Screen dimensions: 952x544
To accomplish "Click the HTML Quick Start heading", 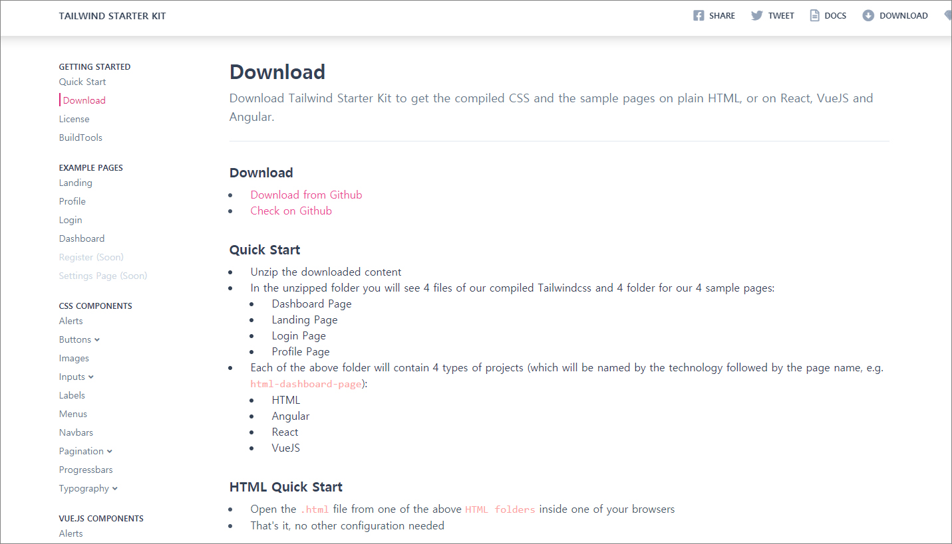I will point(286,487).
